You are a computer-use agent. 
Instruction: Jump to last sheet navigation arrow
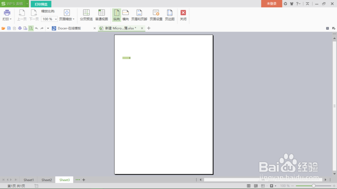(x=16, y=180)
